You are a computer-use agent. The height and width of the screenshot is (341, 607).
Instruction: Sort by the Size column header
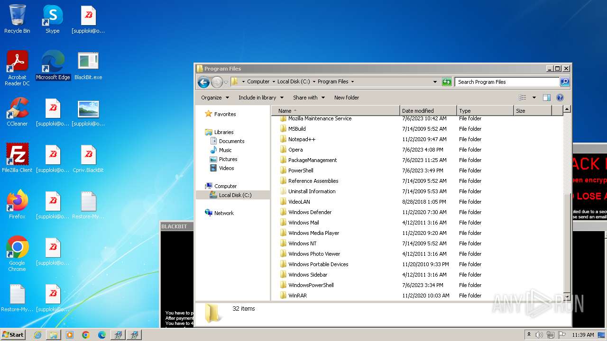533,111
